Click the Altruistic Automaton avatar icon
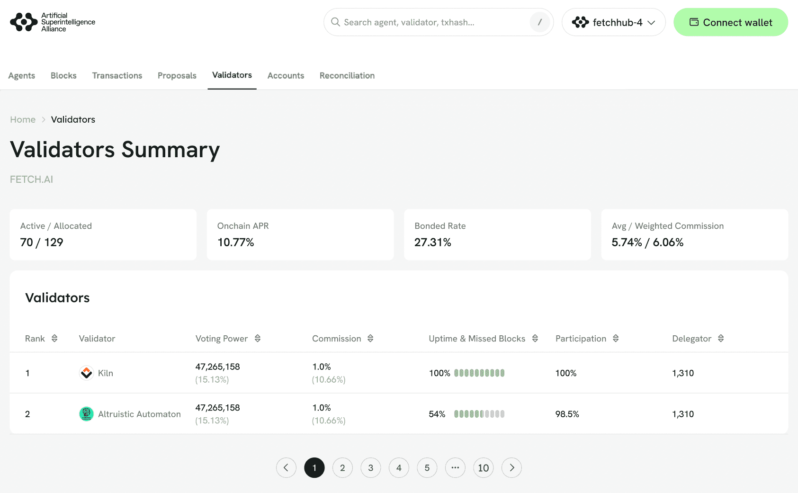This screenshot has width=798, height=493. [86, 414]
